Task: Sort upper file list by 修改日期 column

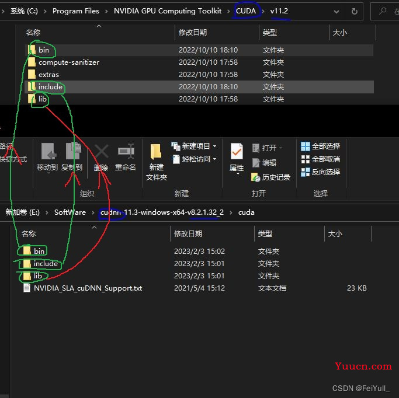Action: point(193,33)
